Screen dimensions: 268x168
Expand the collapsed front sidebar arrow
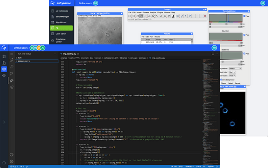pyautogui.click(x=5, y=122)
